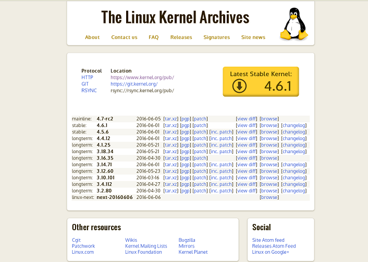
Task: Open Releases Atom Feed link
Action: (274, 246)
